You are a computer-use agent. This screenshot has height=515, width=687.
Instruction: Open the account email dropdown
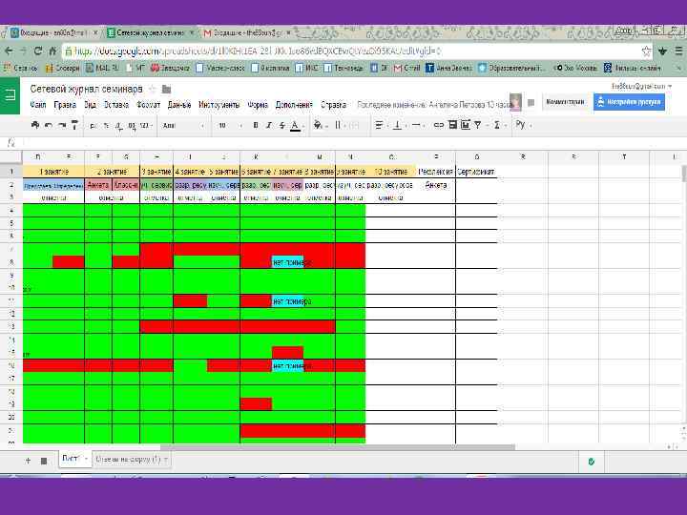click(641, 86)
